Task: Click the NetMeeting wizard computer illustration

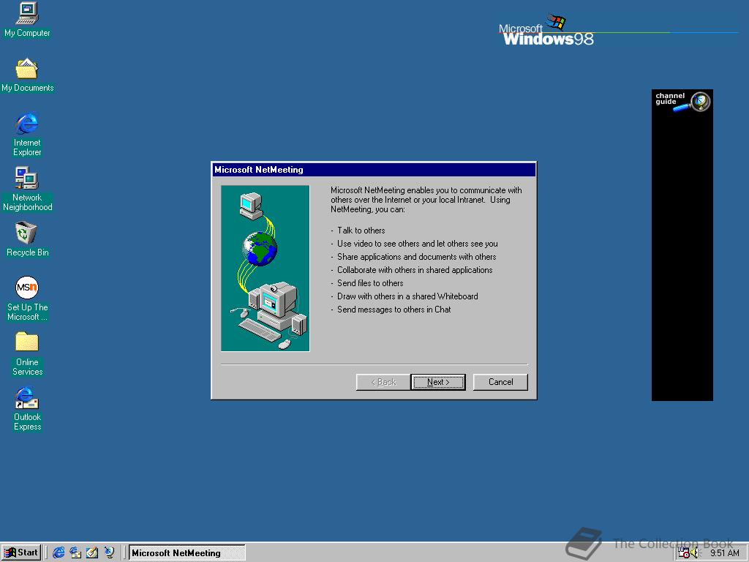Action: pyautogui.click(x=265, y=269)
